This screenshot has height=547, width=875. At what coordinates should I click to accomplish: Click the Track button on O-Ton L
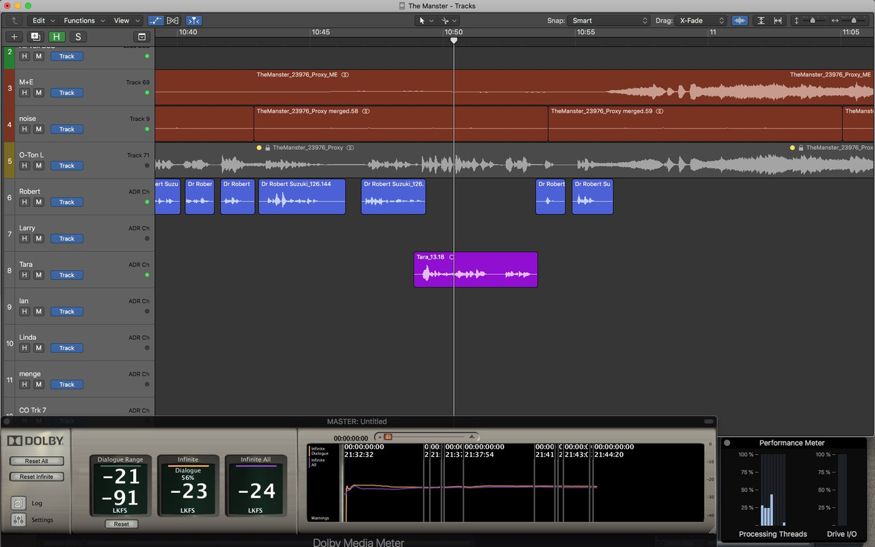click(67, 165)
